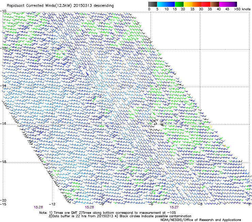Click the brown 35-40 knots legend swatch
The height and width of the screenshot is (222, 252).
coord(215,4)
